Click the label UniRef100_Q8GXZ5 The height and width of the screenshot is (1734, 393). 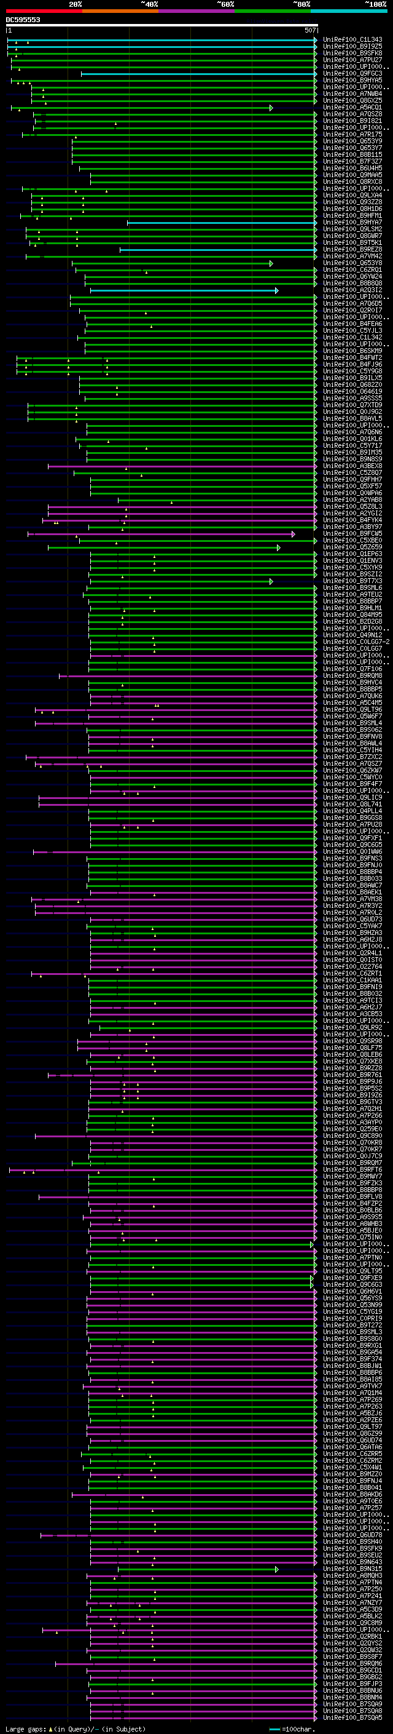352,100
